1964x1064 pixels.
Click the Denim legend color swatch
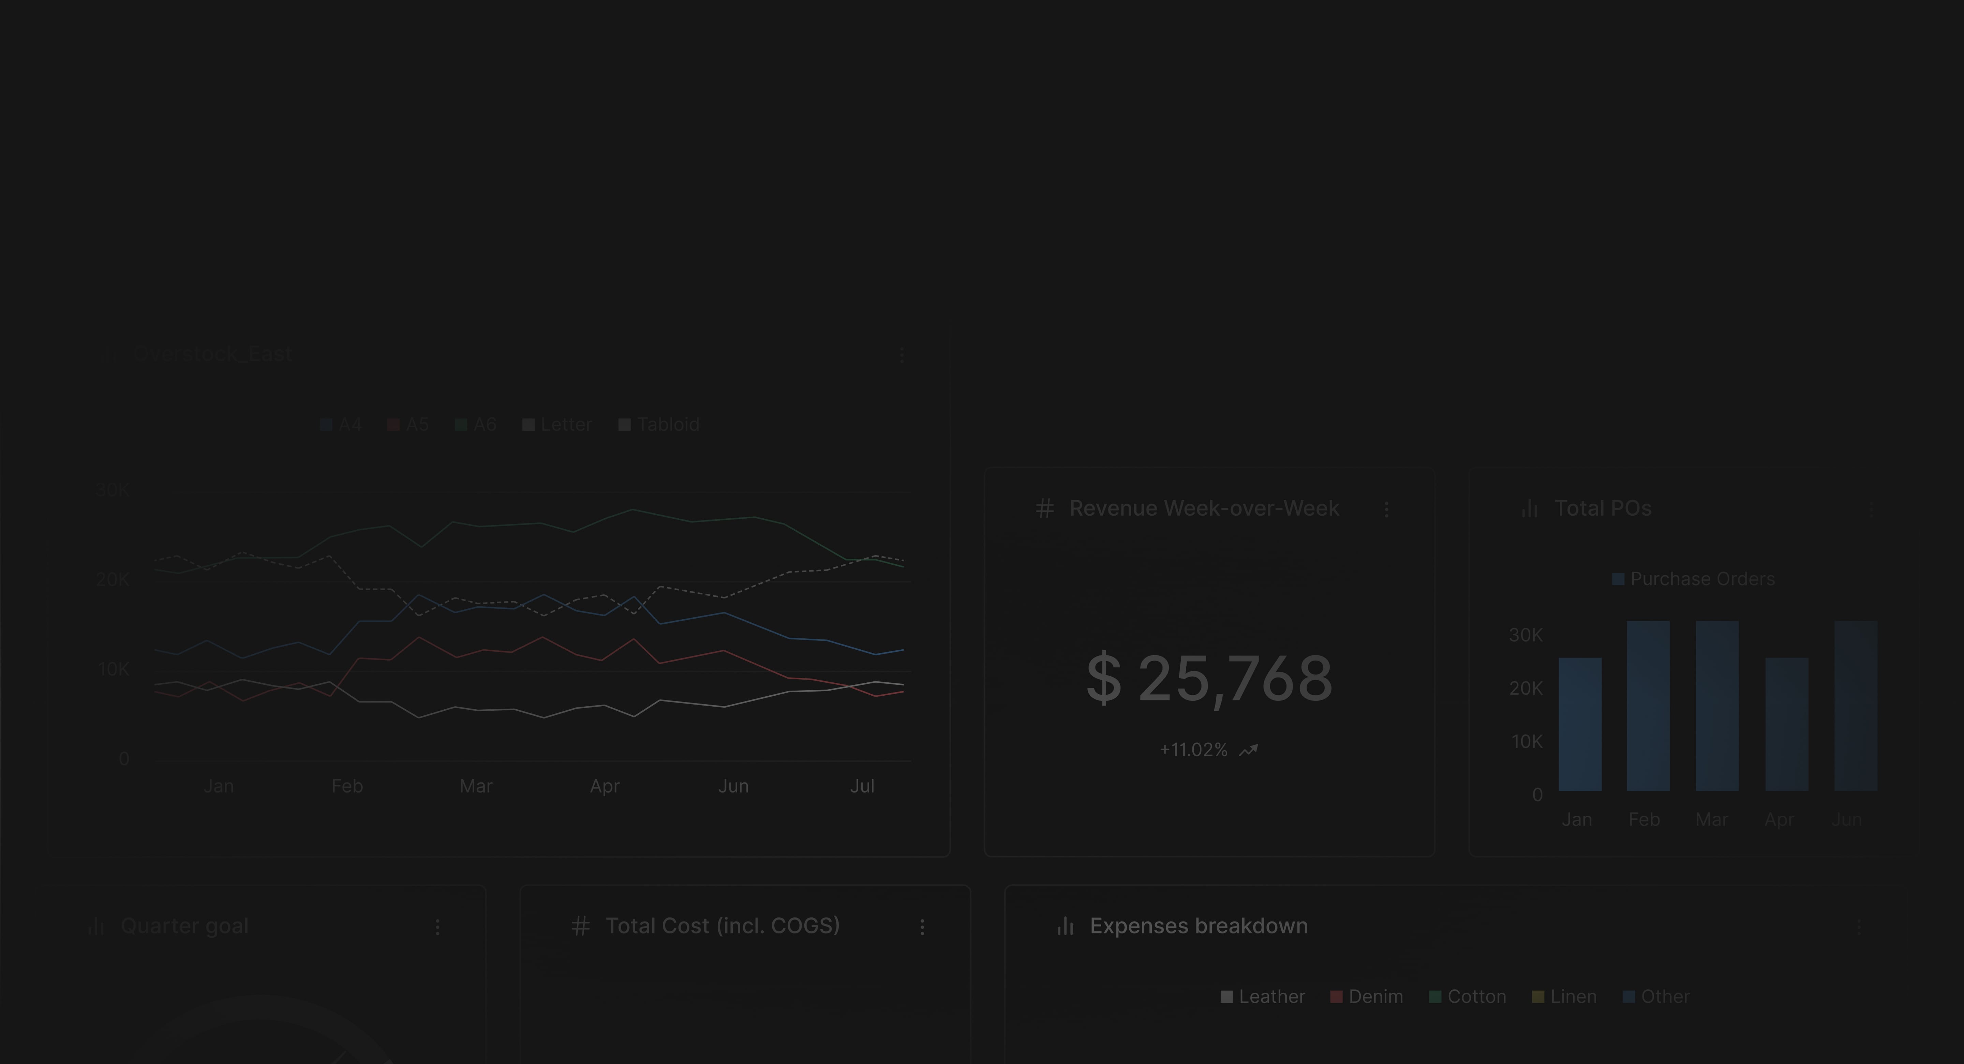[x=1336, y=997]
